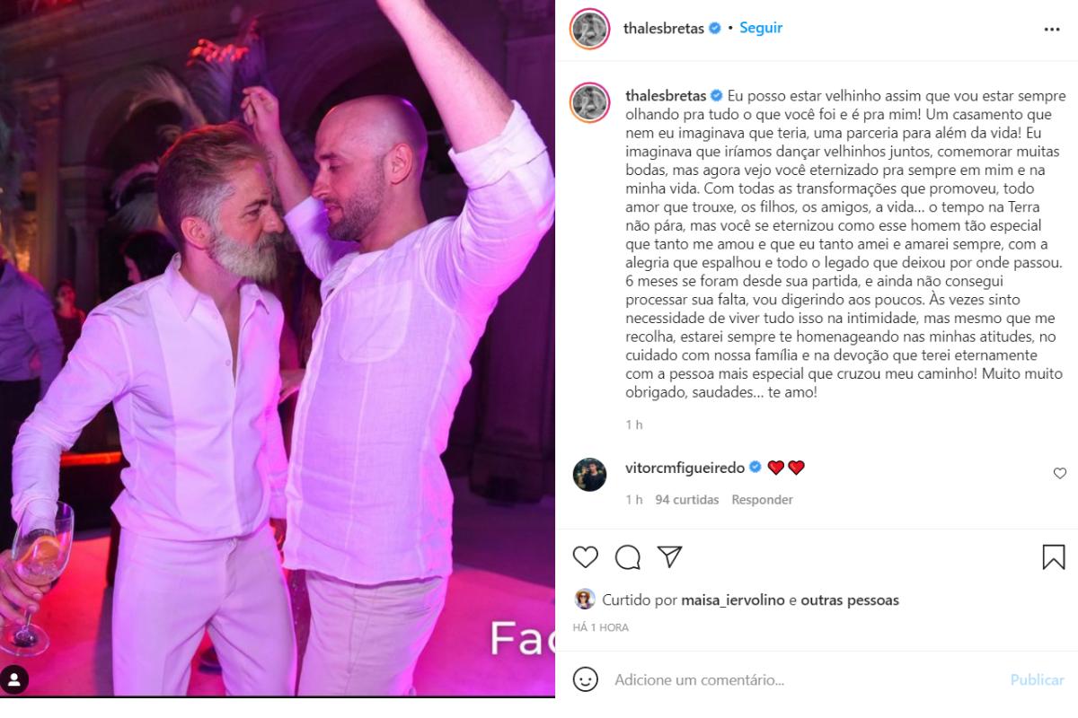Open the comment speech bubble icon
The height and width of the screenshot is (718, 1078).
click(x=628, y=557)
